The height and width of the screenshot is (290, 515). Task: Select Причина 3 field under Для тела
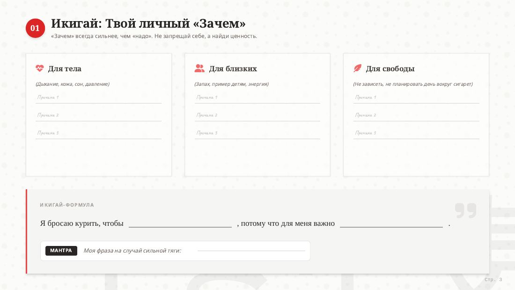click(x=98, y=133)
